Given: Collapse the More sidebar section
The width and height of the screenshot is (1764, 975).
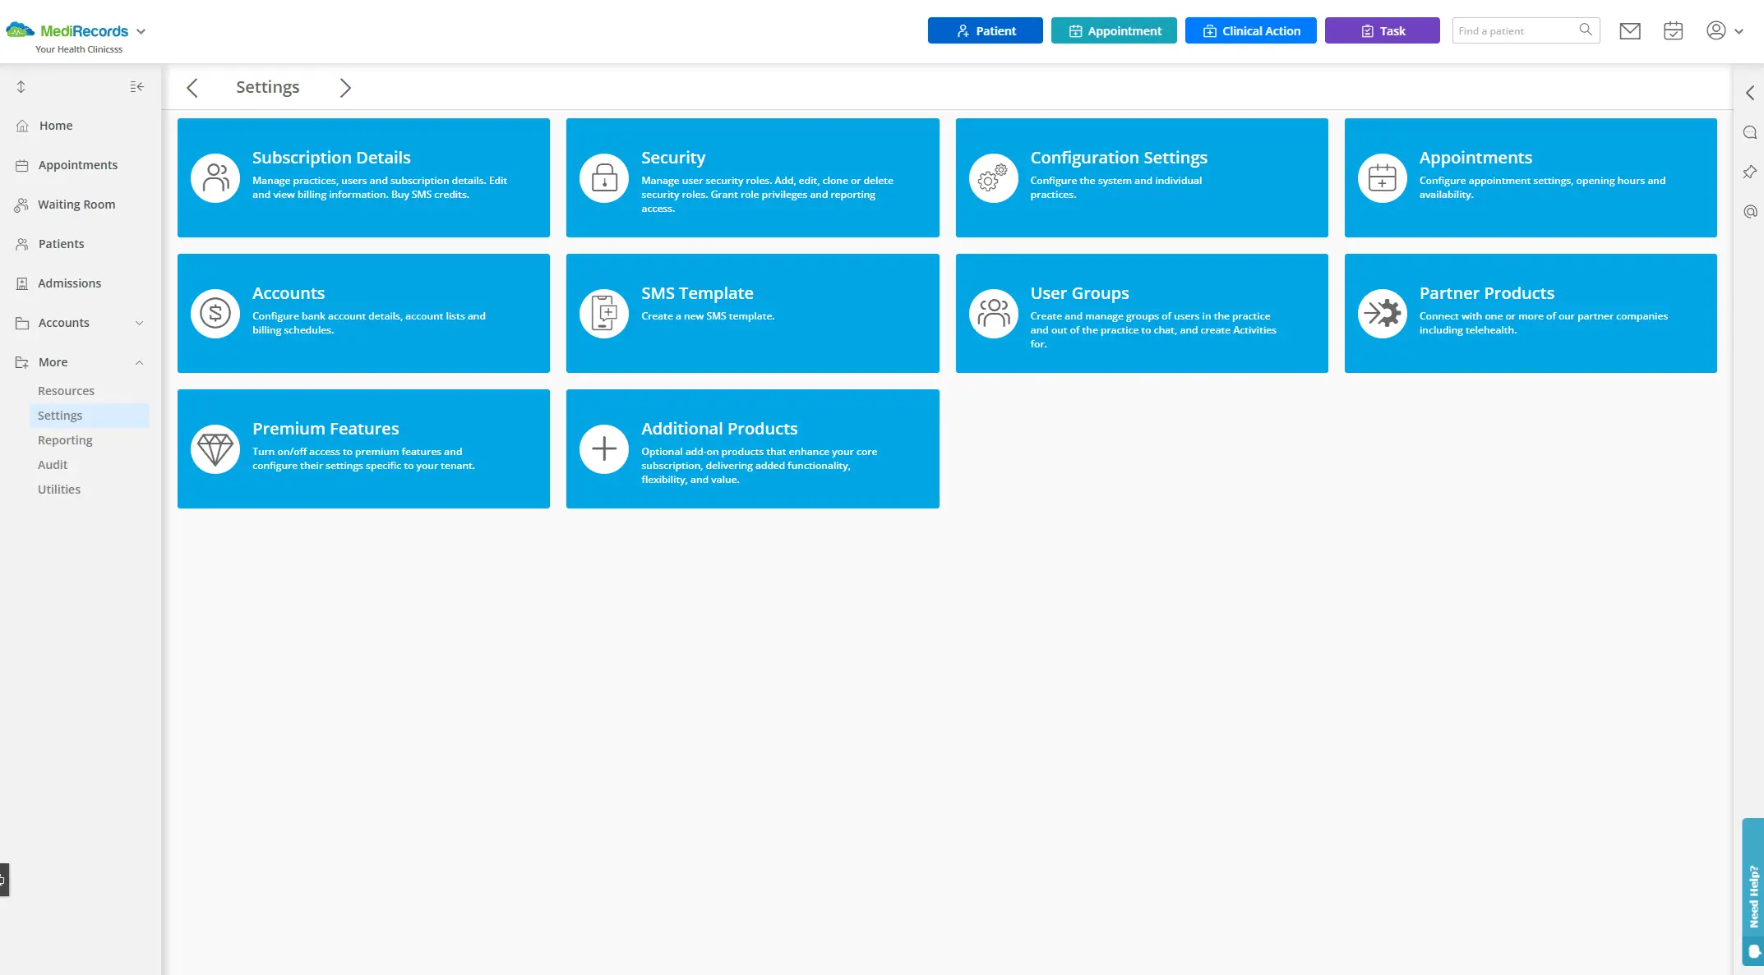Looking at the screenshot, I should [x=139, y=362].
